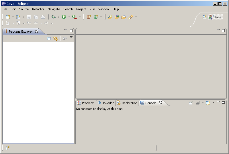The image size is (229, 154).
Task: Toggle Link with Editor in Package Explorer
Action: pyautogui.click(x=56, y=38)
